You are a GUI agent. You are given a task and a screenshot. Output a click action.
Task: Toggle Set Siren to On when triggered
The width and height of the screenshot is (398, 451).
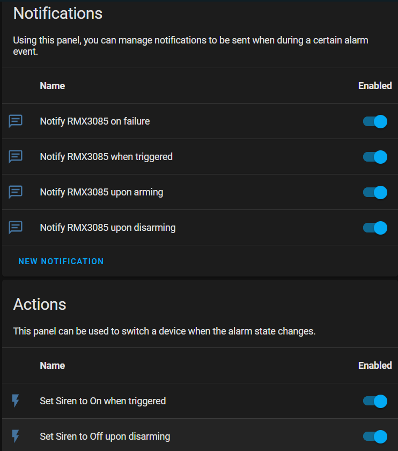(x=375, y=401)
